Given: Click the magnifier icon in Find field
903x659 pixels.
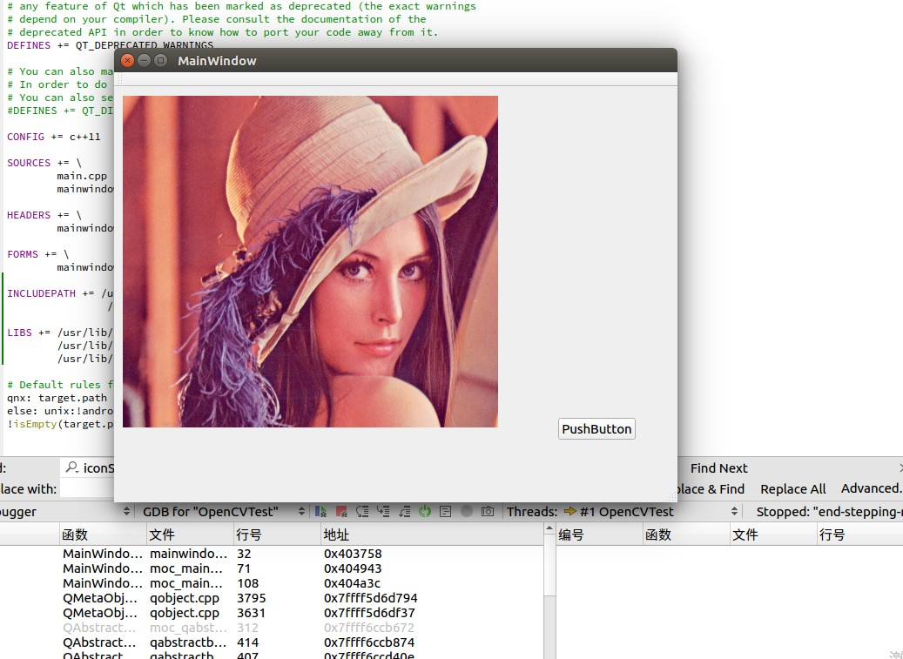Looking at the screenshot, I should (72, 467).
